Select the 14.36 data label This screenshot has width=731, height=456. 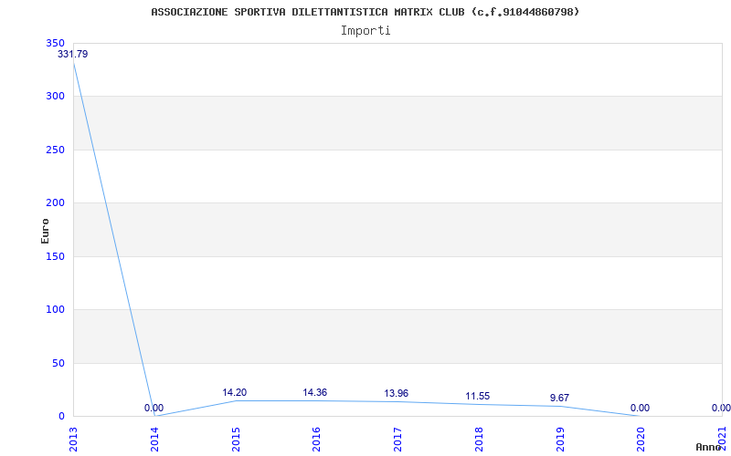[x=314, y=392]
